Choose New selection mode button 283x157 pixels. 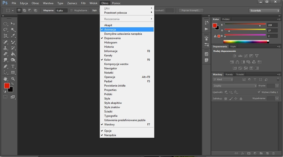coord(19,10)
